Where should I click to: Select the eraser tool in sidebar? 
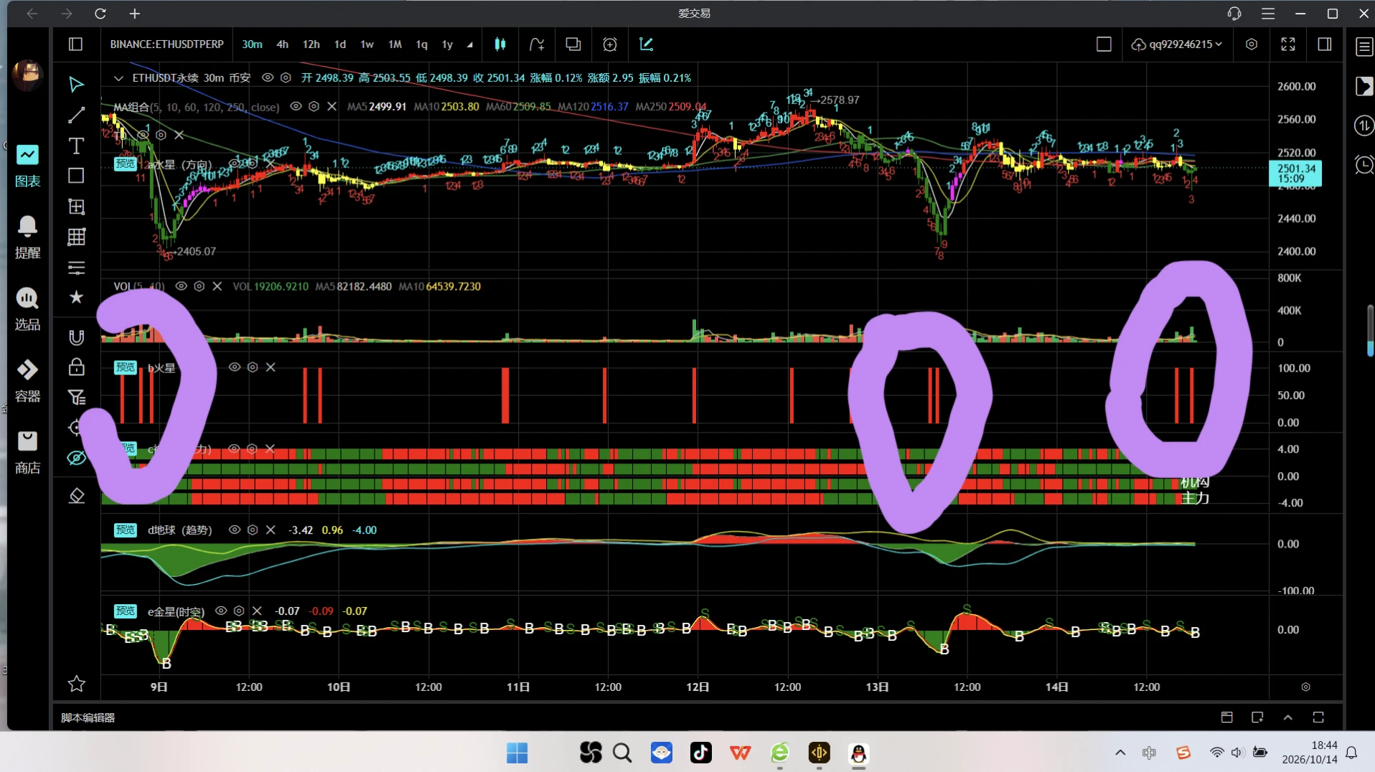(x=76, y=496)
